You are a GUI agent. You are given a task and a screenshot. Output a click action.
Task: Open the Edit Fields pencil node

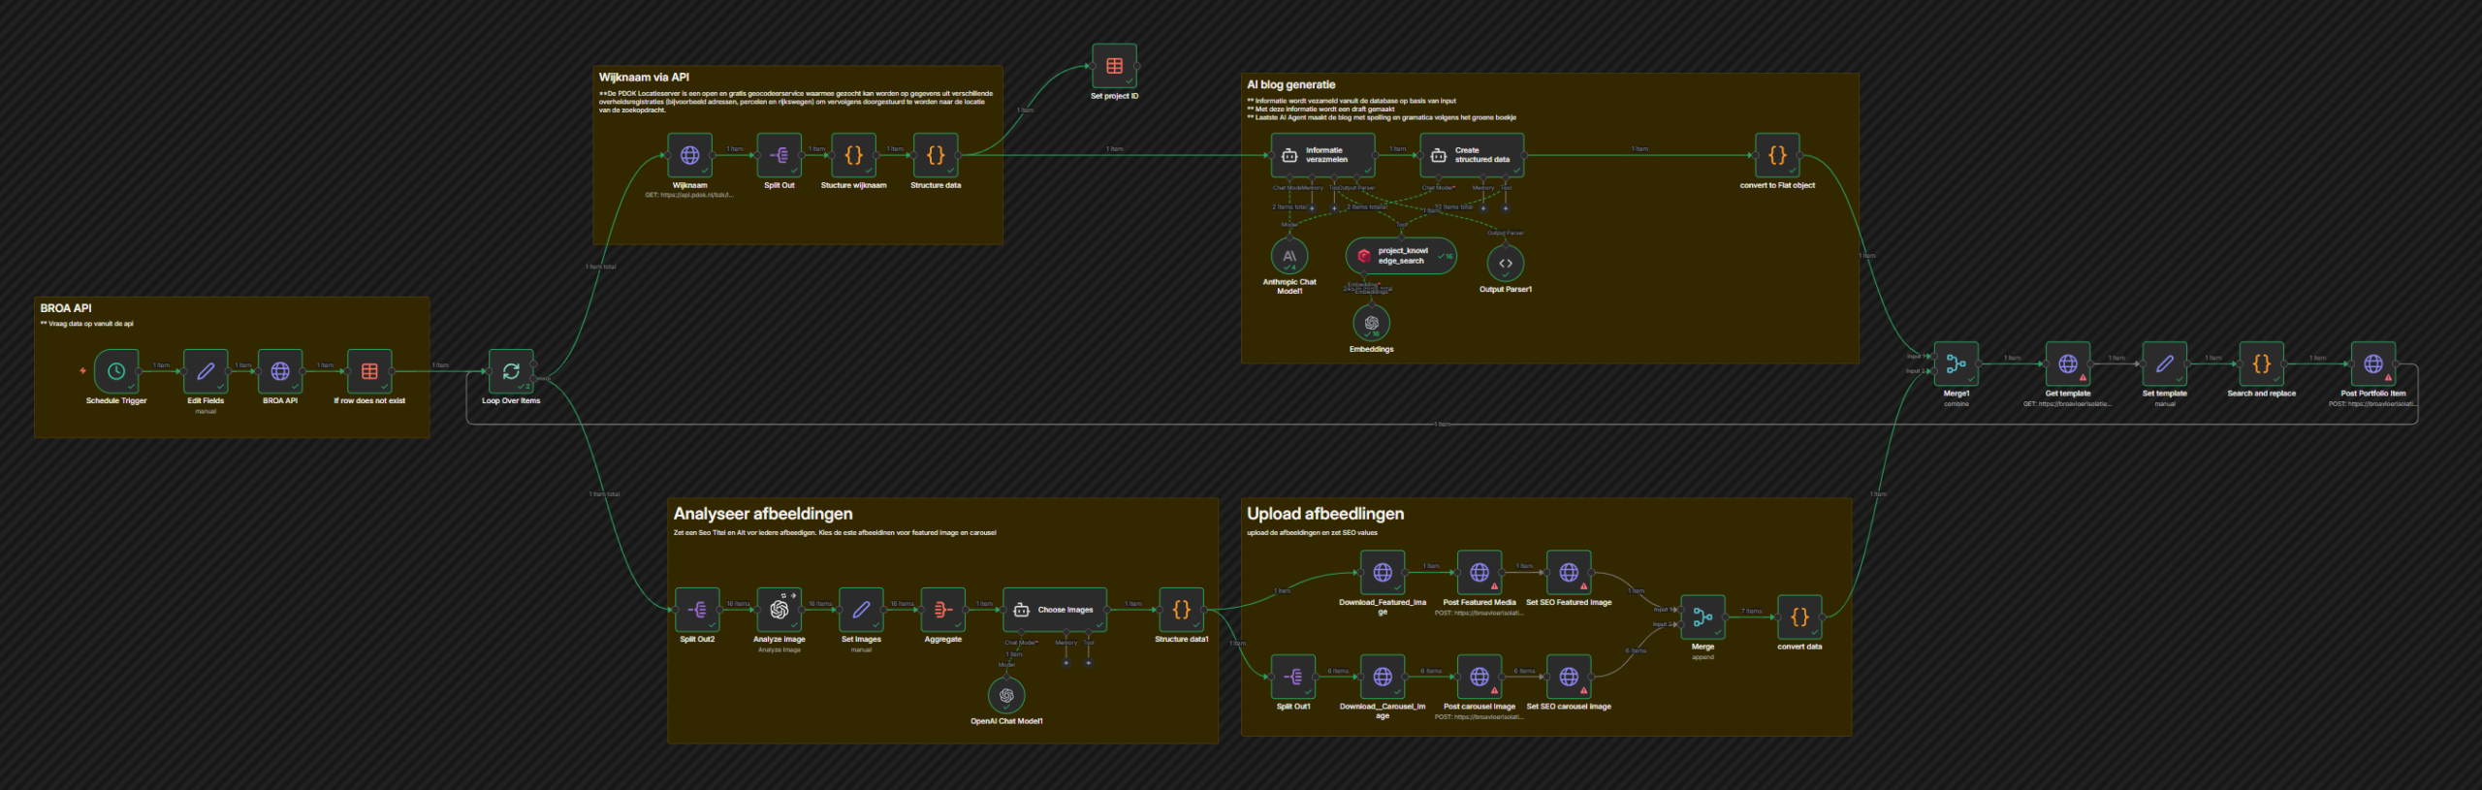click(x=206, y=371)
